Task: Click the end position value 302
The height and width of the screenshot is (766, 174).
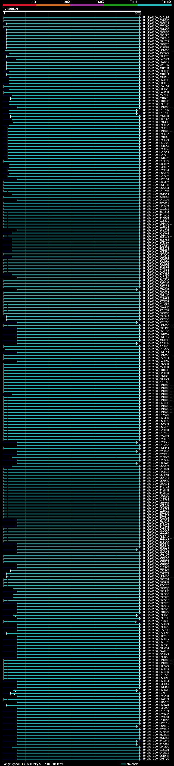Action: [x=137, y=13]
